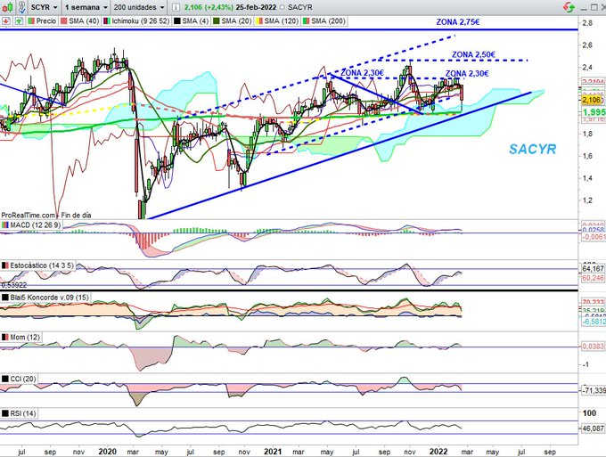The width and height of the screenshot is (606, 457).
Task: Click the RSI (14) panel black icon
Action: pos(5,413)
